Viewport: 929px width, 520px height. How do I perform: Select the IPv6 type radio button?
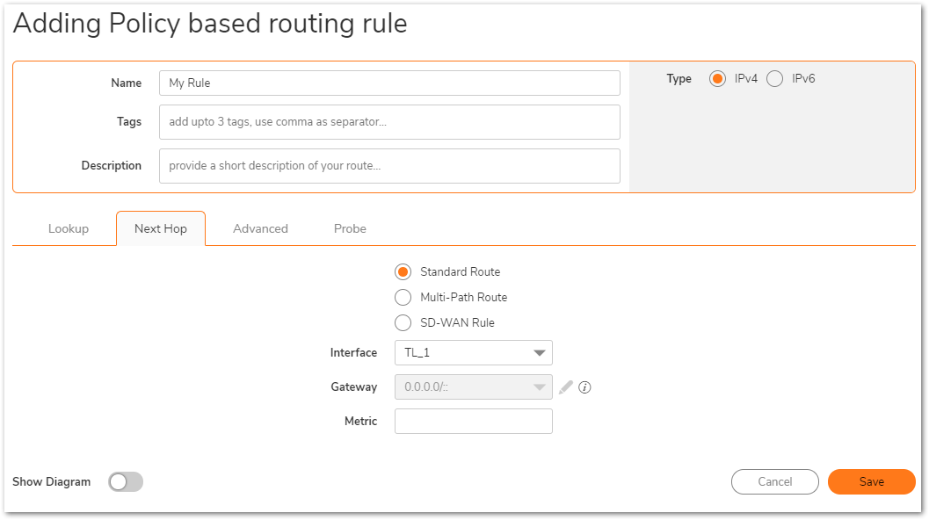(x=775, y=79)
